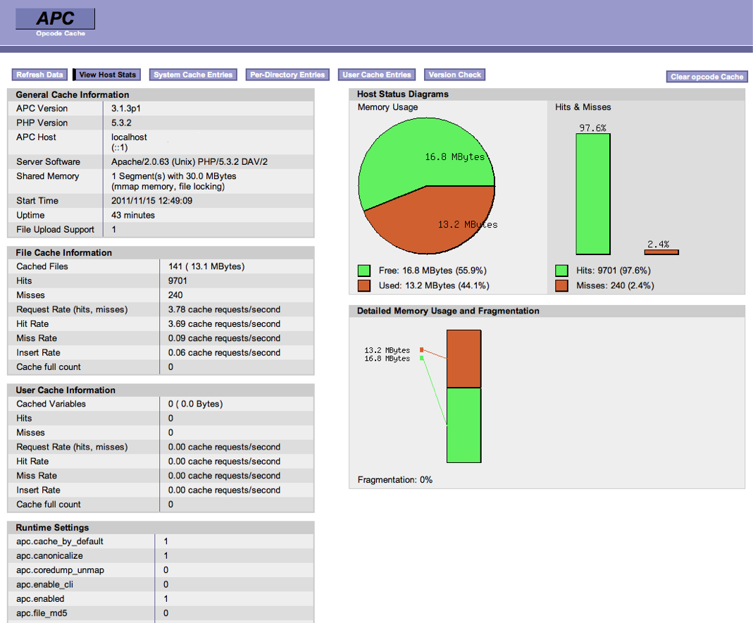Click the File Upload Support label
The image size is (753, 623).
pos(55,230)
